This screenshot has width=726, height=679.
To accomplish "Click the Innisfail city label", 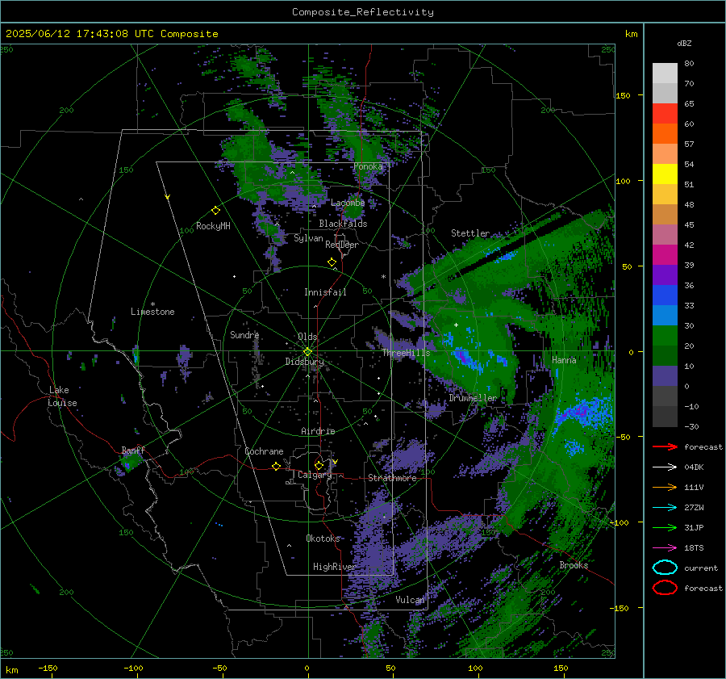I will click(325, 292).
